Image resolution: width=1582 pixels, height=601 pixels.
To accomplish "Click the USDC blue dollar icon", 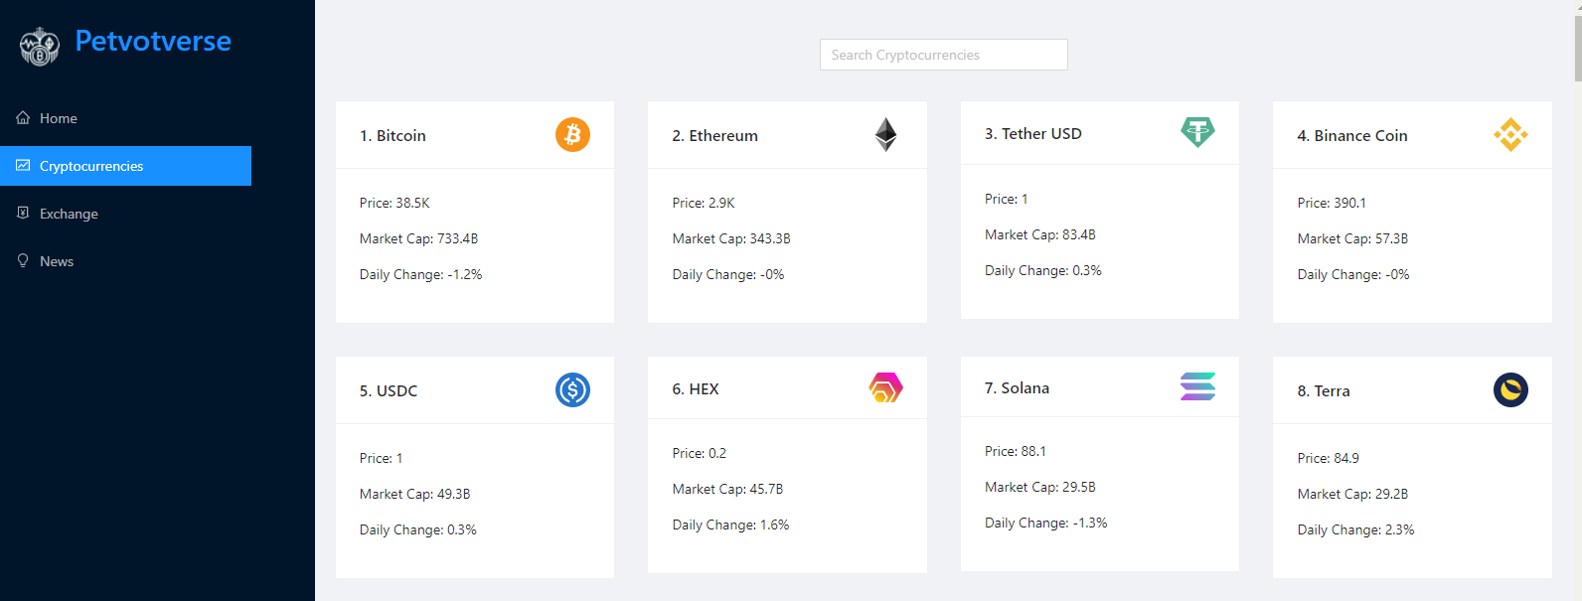I will (572, 389).
